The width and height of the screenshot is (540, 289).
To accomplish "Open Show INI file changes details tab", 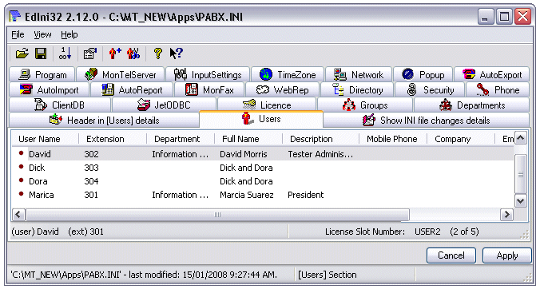I will click(x=427, y=120).
